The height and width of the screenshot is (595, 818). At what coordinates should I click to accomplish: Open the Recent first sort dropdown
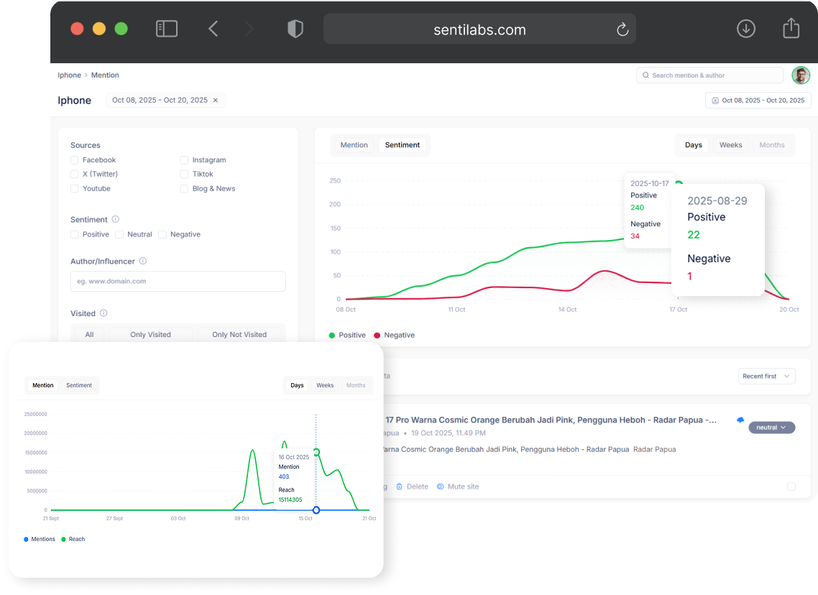click(x=766, y=376)
